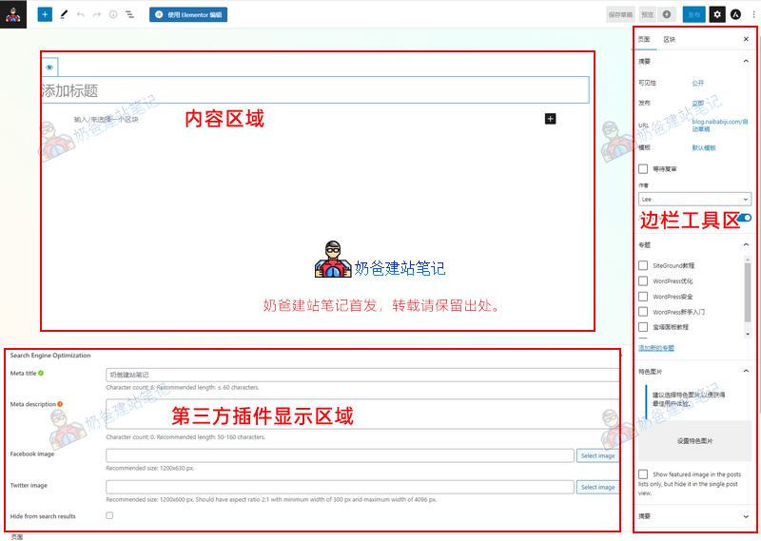Click the 设置特色图片 button

[x=694, y=440]
